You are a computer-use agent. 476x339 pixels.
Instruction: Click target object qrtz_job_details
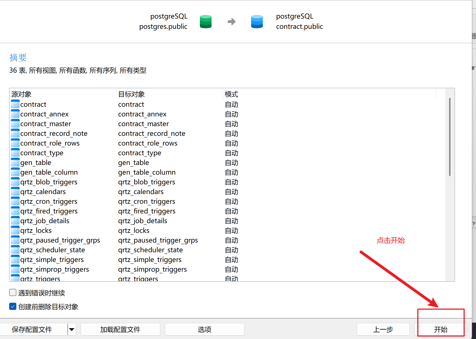143,221
